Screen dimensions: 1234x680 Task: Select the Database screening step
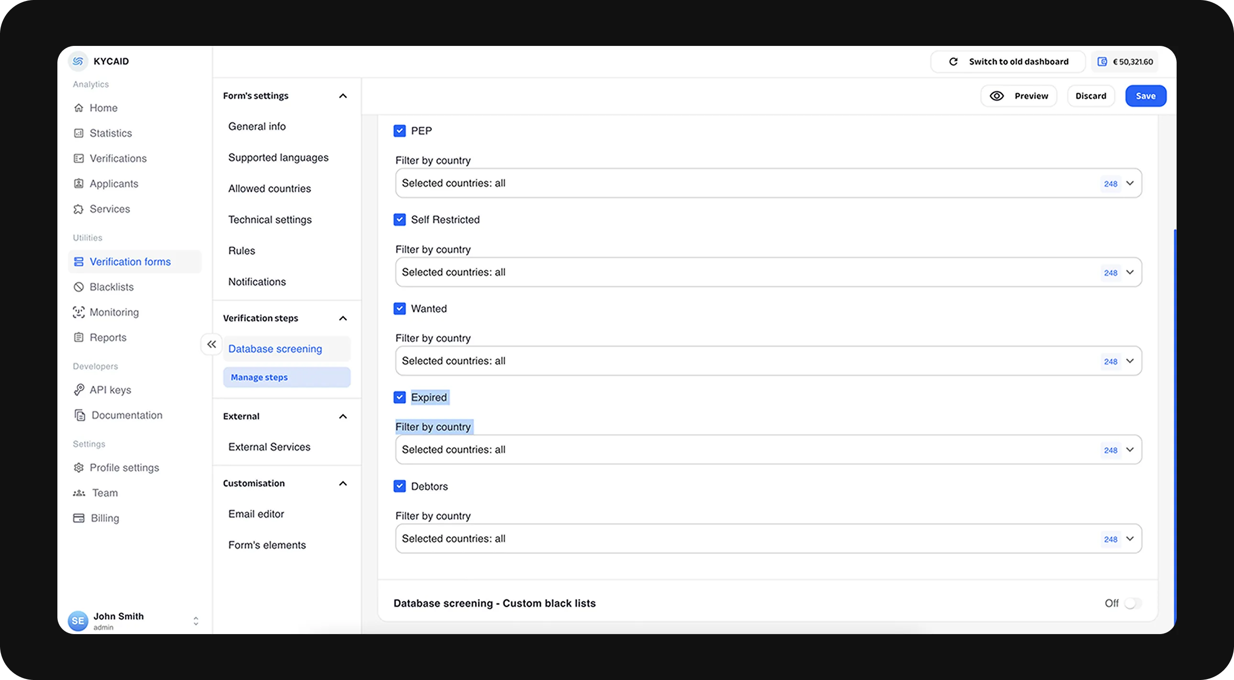[x=287, y=349]
